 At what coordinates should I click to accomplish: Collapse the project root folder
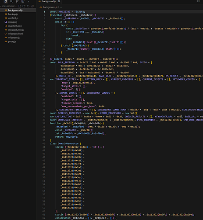8,6
